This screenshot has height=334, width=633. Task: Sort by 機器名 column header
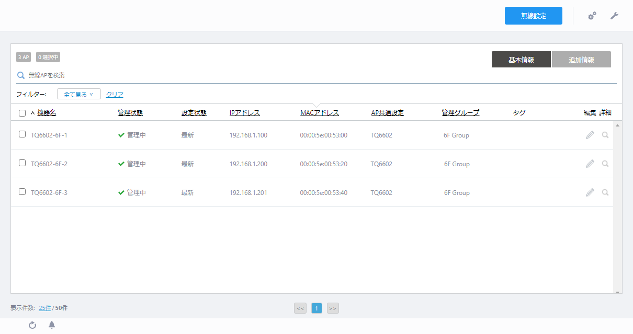[x=47, y=112]
